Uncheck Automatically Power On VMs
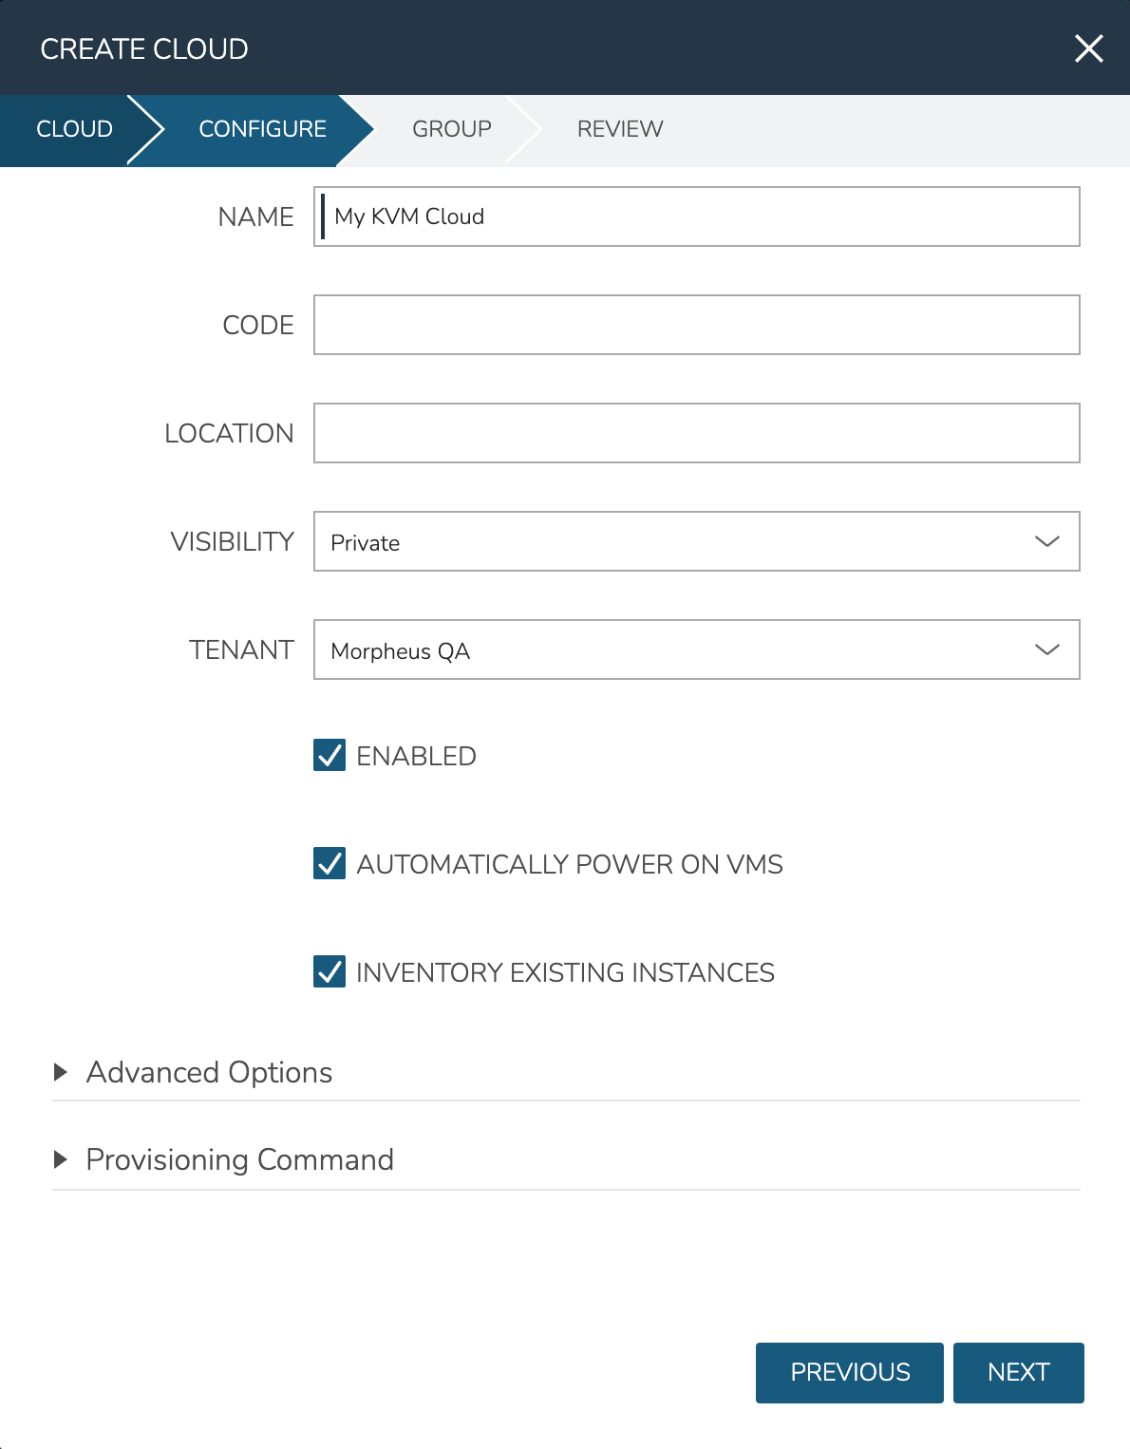The image size is (1130, 1449). (x=330, y=864)
